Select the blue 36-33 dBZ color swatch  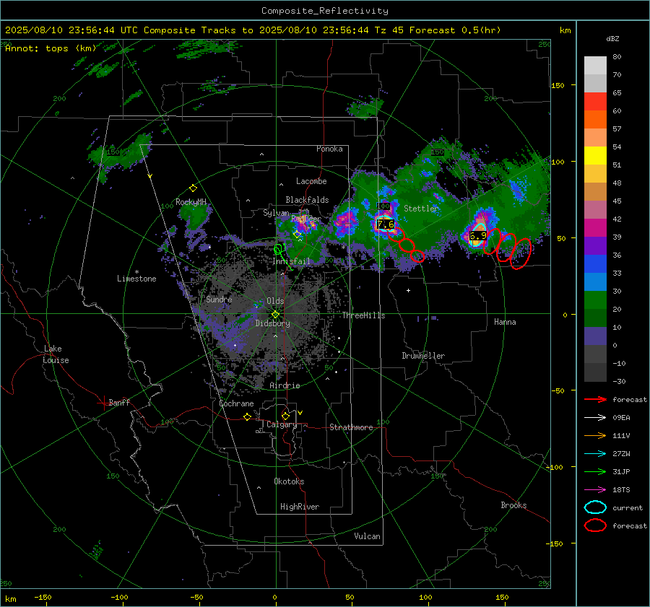[x=595, y=264]
